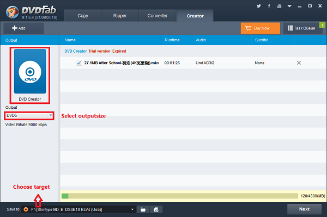Open the DVD5 output size dropdown
This screenshot has width=327, height=217.
click(29, 115)
